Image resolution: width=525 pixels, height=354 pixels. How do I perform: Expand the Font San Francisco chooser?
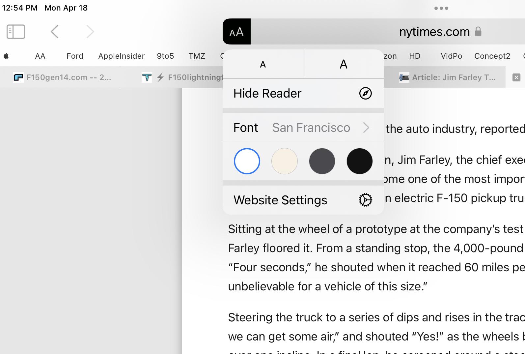pyautogui.click(x=303, y=128)
